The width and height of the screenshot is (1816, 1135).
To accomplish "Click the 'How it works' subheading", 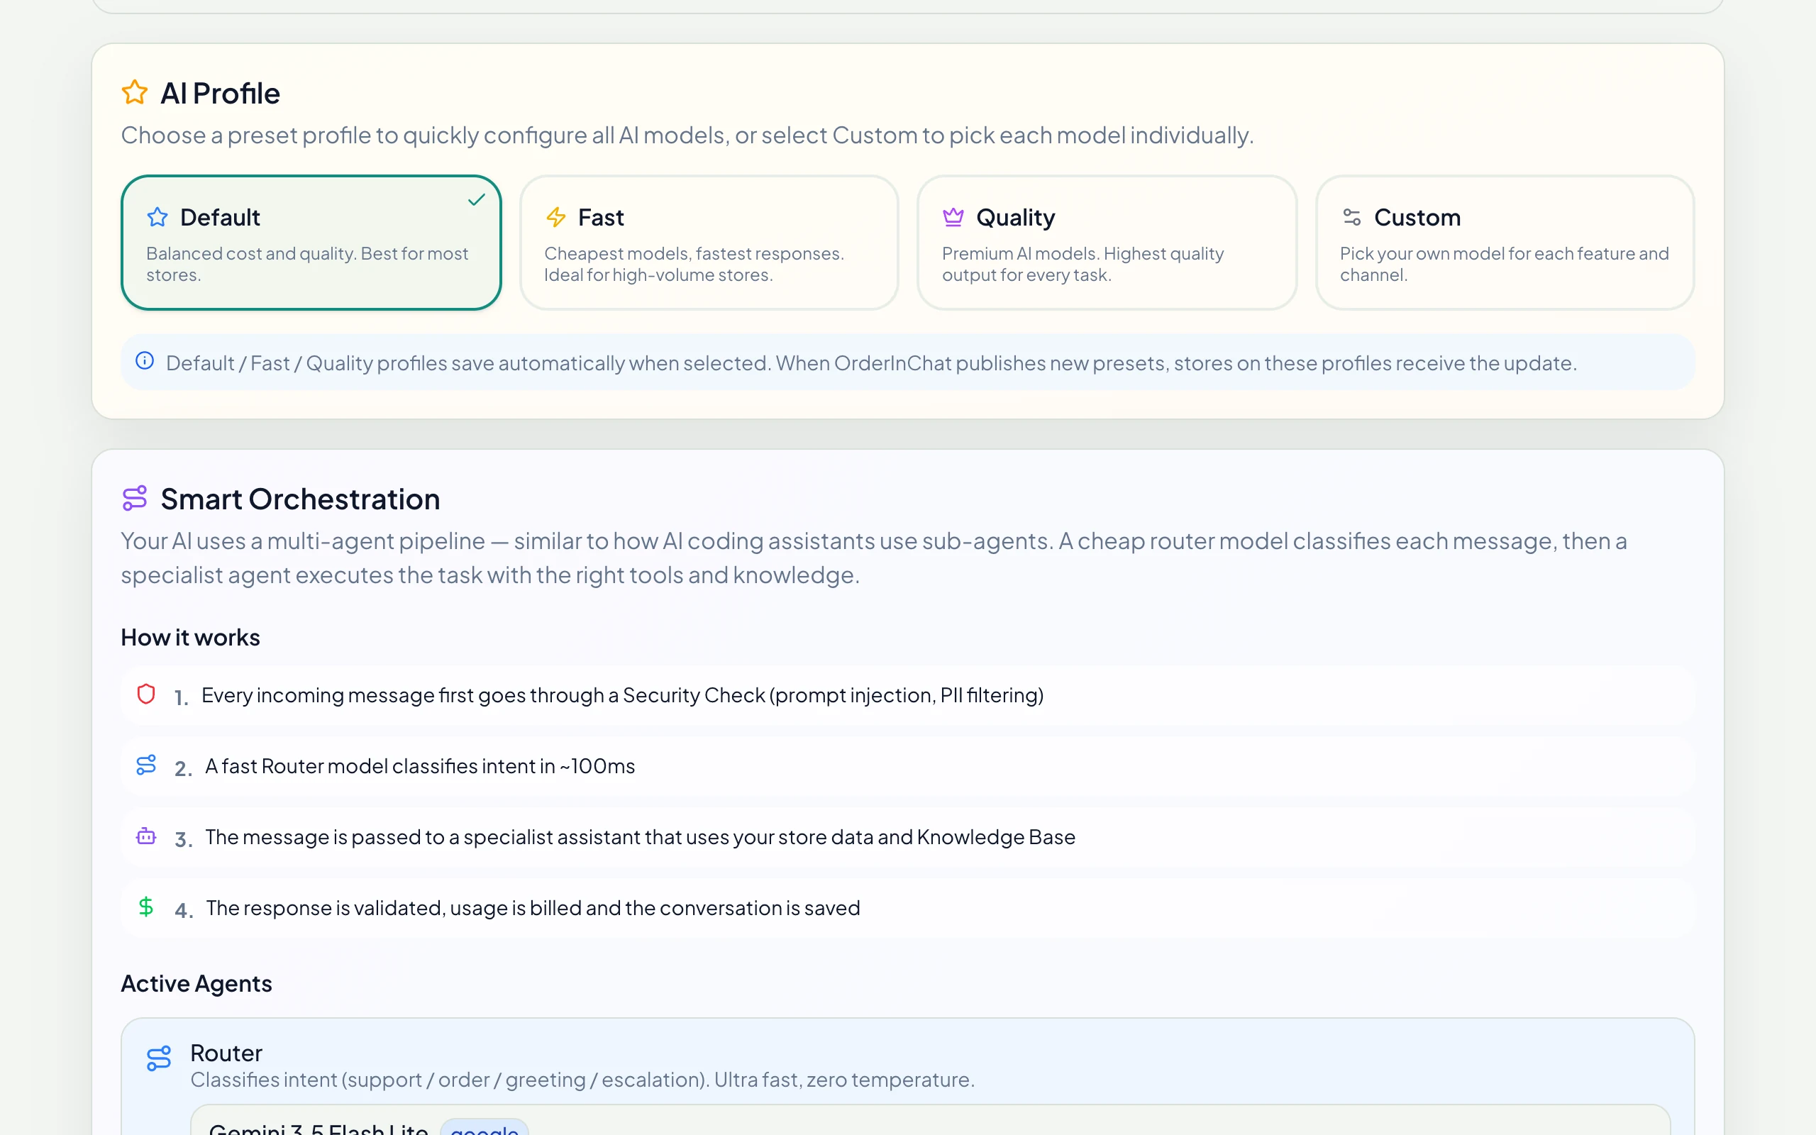I will pyautogui.click(x=191, y=637).
